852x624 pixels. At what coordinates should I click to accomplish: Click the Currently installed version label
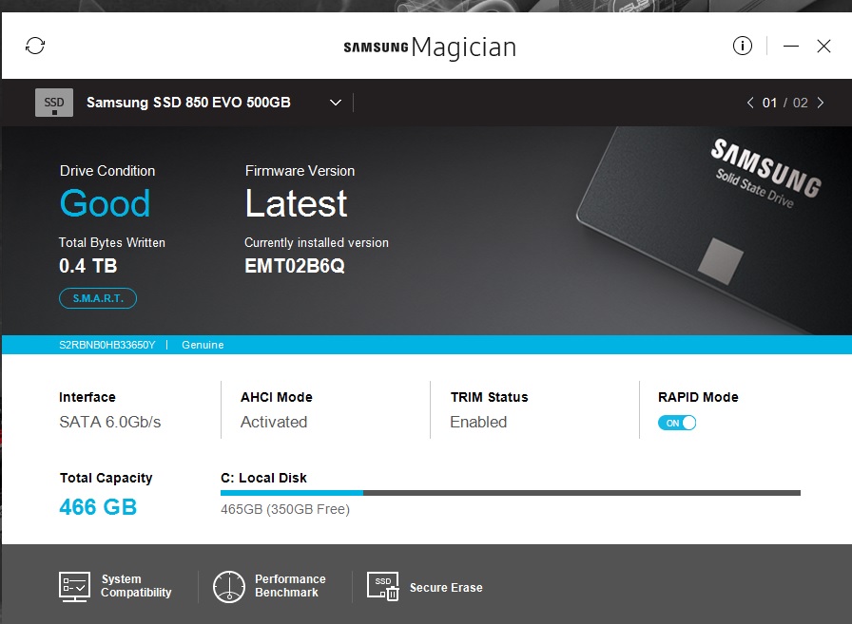pos(317,242)
